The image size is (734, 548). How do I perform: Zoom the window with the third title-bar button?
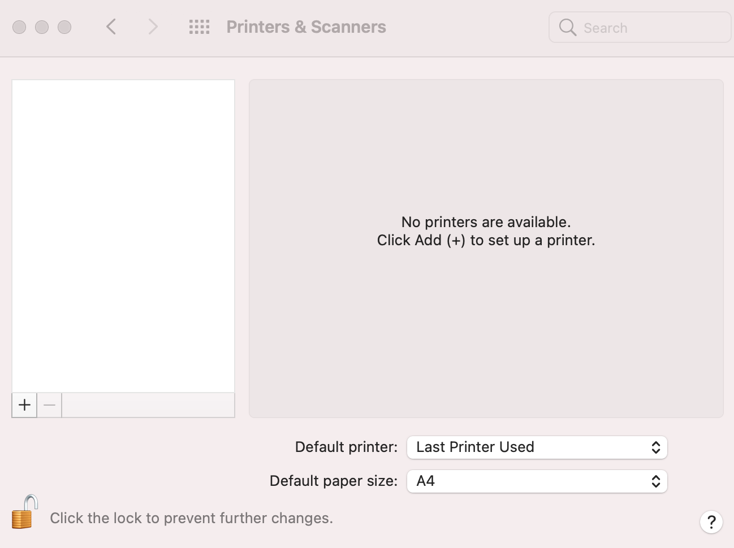tap(64, 27)
